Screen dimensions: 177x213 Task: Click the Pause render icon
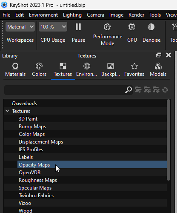[78, 27]
